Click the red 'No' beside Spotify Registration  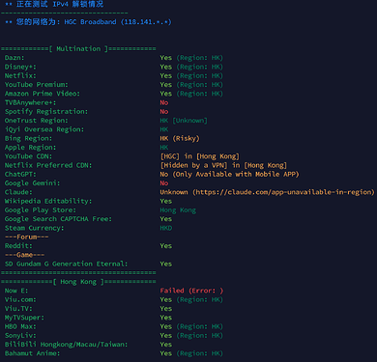(x=164, y=112)
